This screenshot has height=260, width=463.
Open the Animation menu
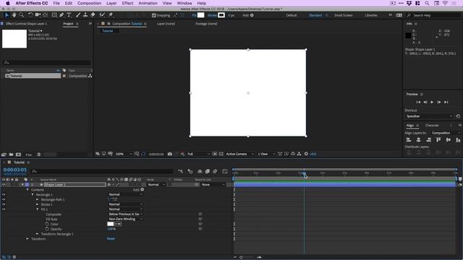point(148,3)
